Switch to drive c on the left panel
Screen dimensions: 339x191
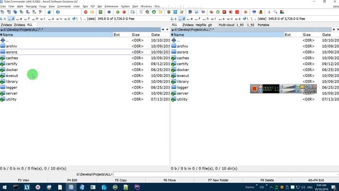click(x=4, y=19)
